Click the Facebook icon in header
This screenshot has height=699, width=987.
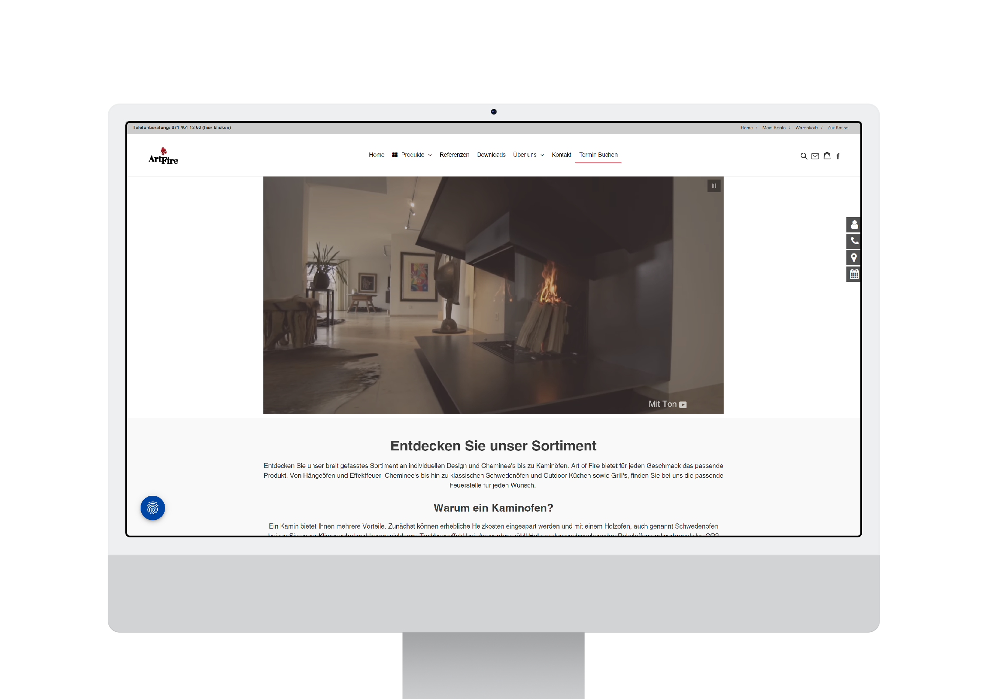[838, 156]
